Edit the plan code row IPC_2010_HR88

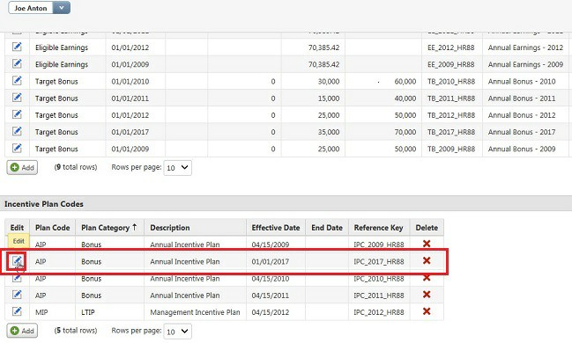(x=17, y=279)
